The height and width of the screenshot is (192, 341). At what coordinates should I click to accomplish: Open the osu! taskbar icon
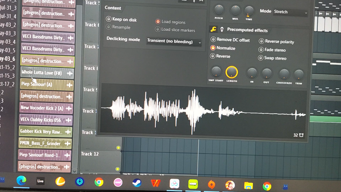coord(118,183)
